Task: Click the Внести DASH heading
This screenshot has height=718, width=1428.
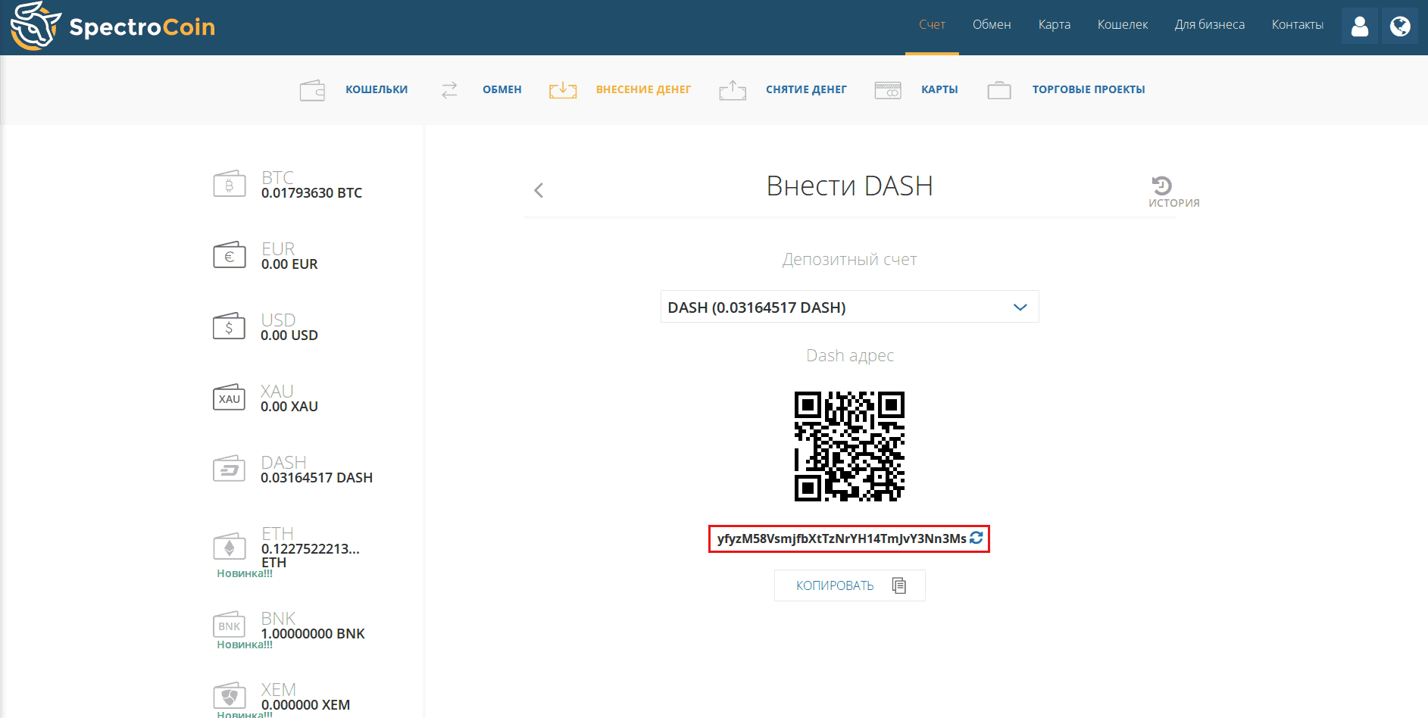Action: [x=849, y=186]
